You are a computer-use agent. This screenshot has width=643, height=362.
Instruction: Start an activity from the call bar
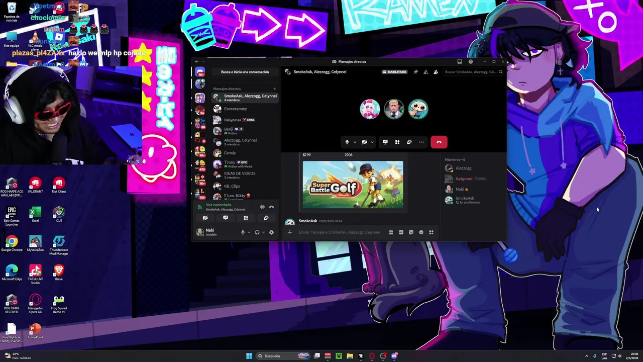(x=397, y=142)
